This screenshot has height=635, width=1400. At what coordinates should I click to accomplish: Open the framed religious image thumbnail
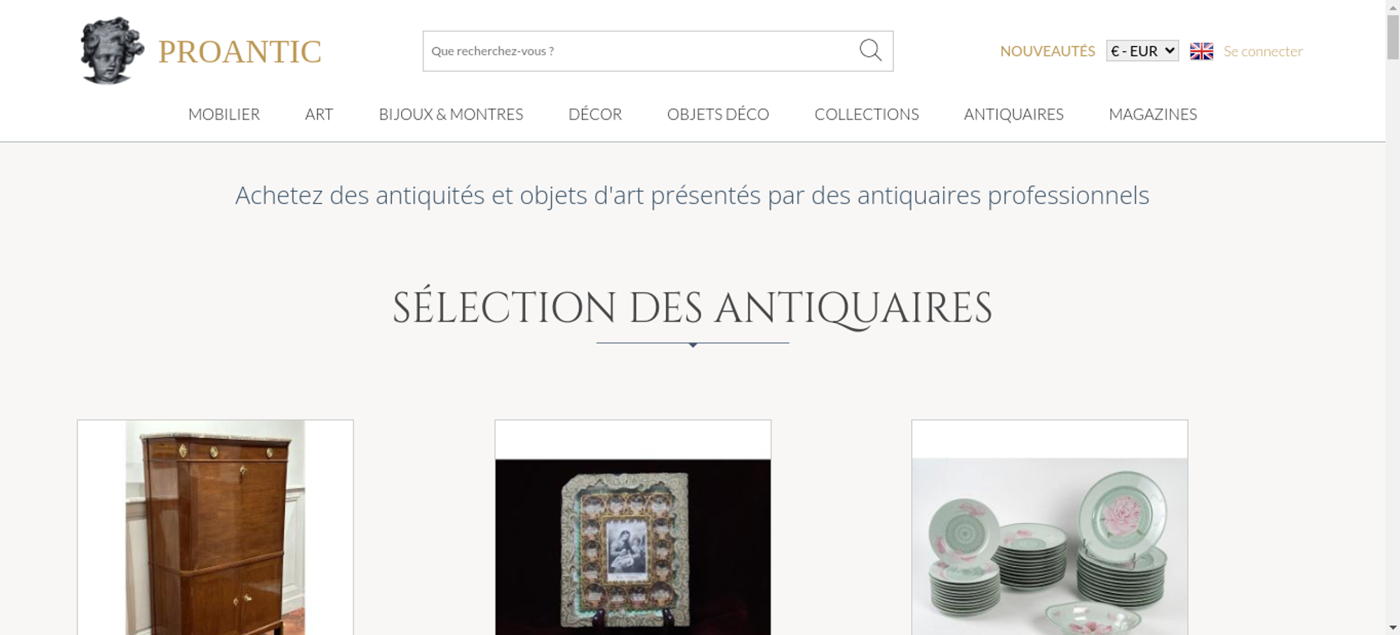633,527
